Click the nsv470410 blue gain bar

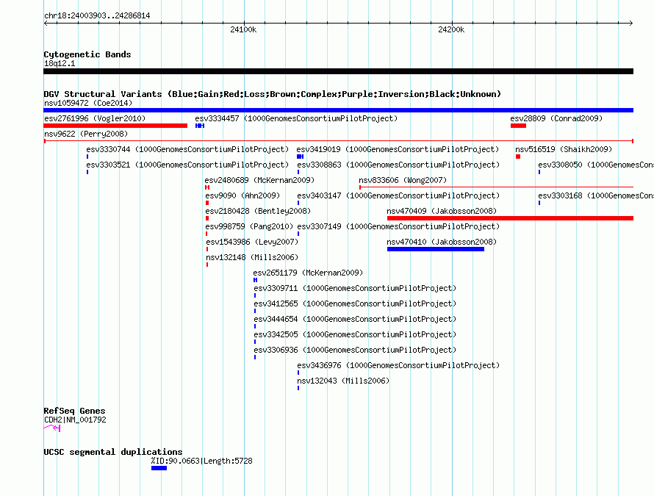click(436, 249)
